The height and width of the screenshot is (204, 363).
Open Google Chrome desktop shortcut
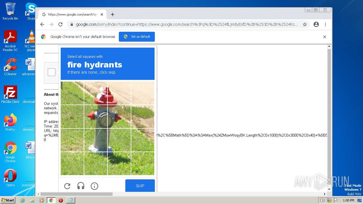point(10,152)
